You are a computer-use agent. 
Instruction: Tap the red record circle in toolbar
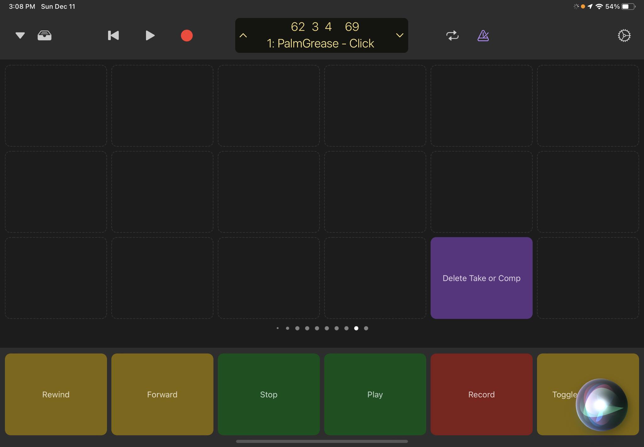click(x=187, y=35)
